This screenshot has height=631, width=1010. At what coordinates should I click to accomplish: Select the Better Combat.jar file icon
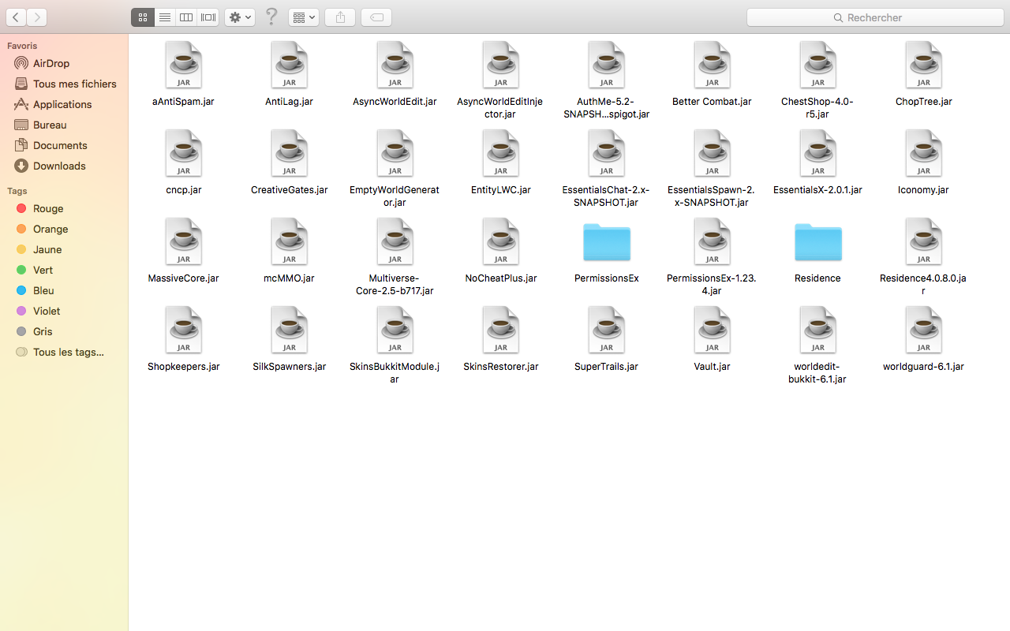(x=713, y=65)
